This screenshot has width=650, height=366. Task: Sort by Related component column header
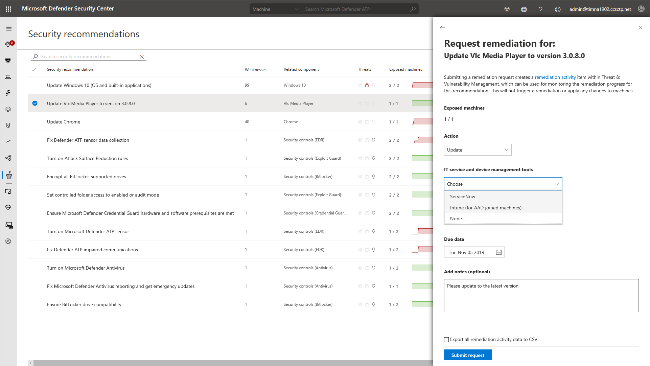pos(301,69)
